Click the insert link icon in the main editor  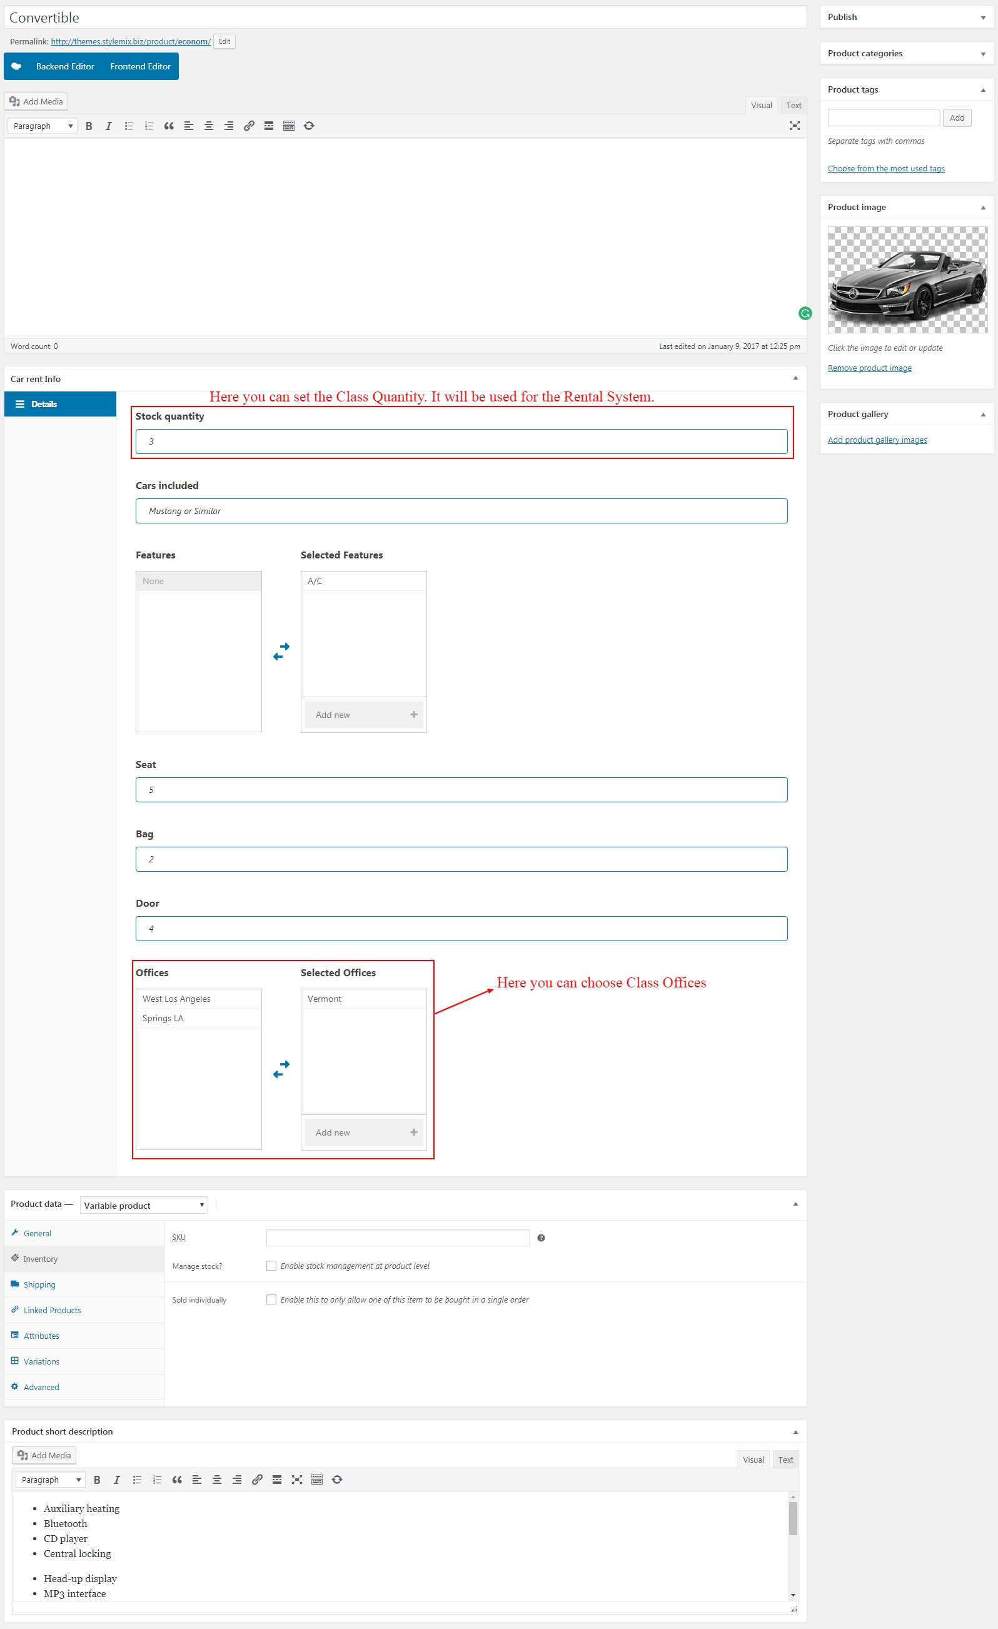click(x=248, y=126)
